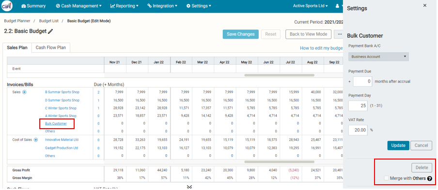Screen dimensions: 438x190
Task: Click Update in Settings panel
Action: 398,146
